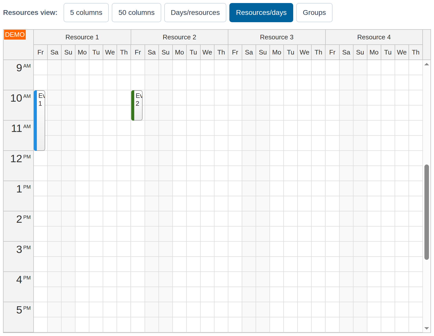Switch to the 50 columns view

point(137,13)
